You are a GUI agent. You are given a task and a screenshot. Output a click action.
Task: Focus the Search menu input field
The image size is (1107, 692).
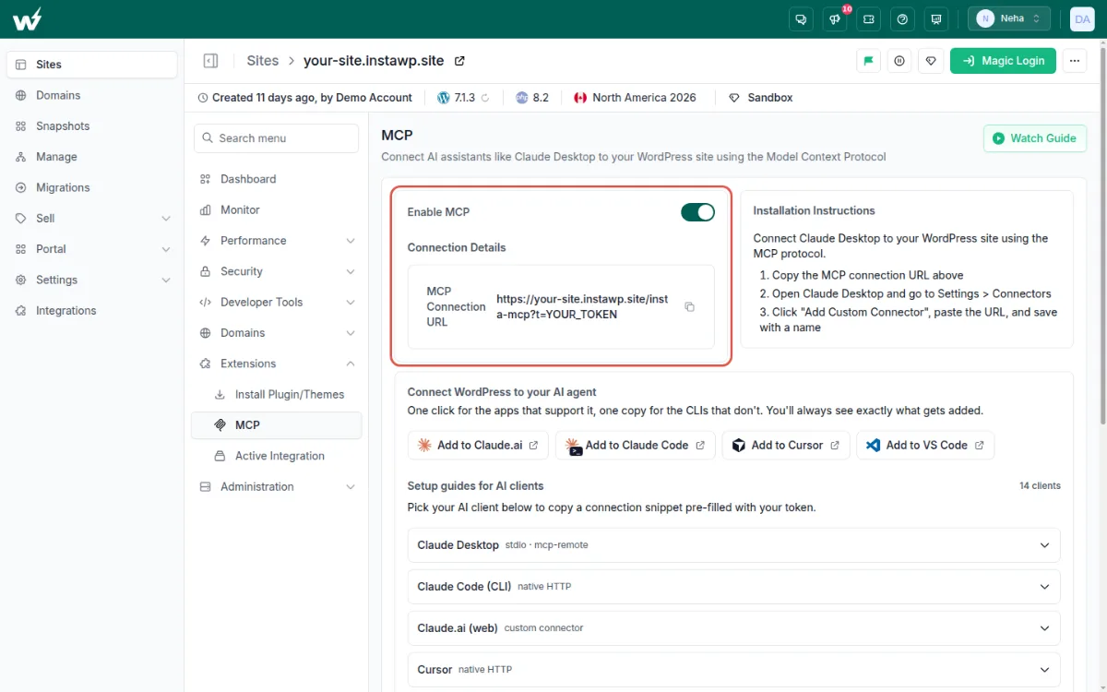point(277,138)
